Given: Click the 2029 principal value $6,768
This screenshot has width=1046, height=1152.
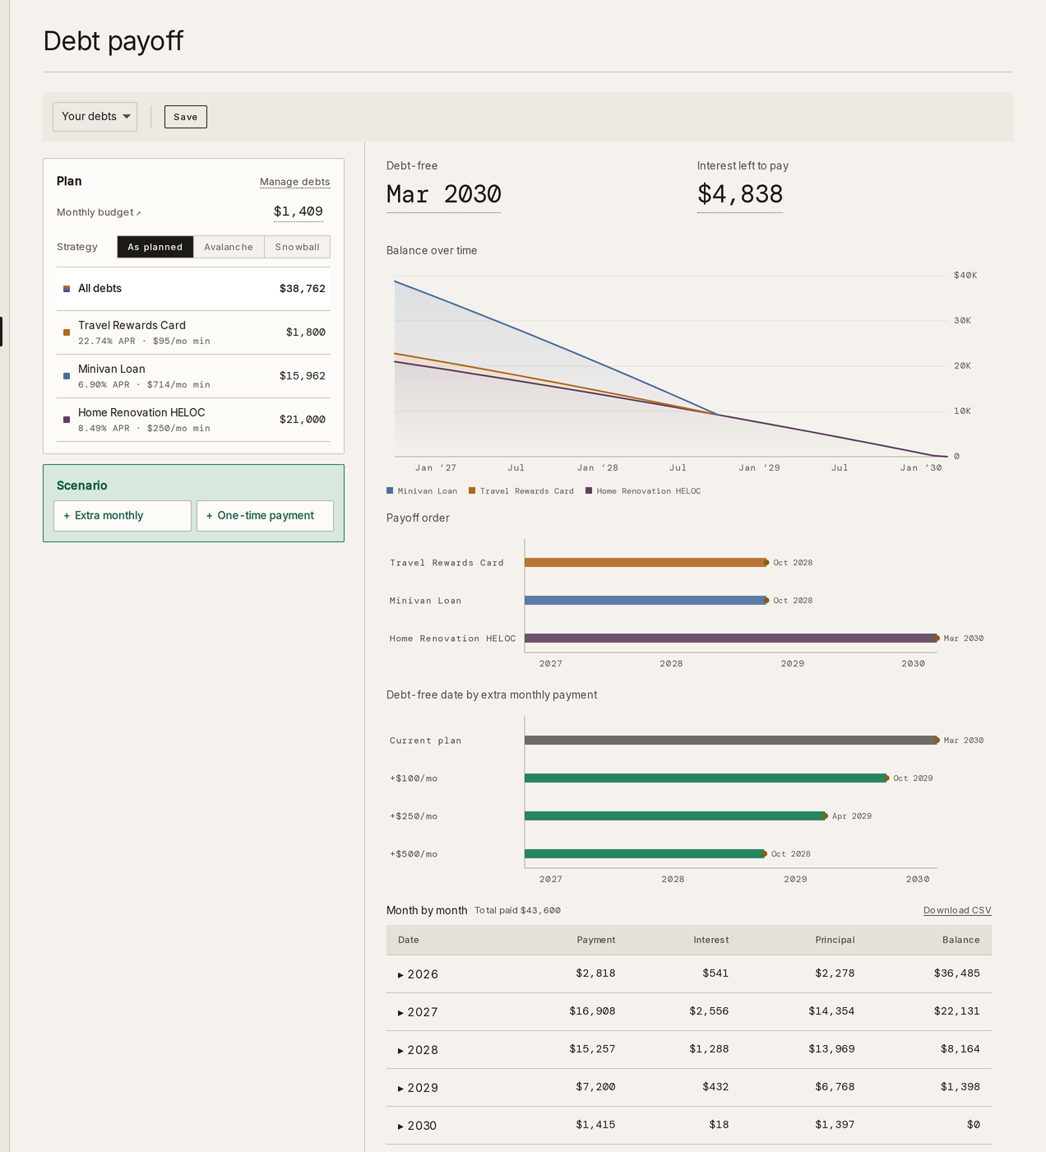Looking at the screenshot, I should [835, 1087].
